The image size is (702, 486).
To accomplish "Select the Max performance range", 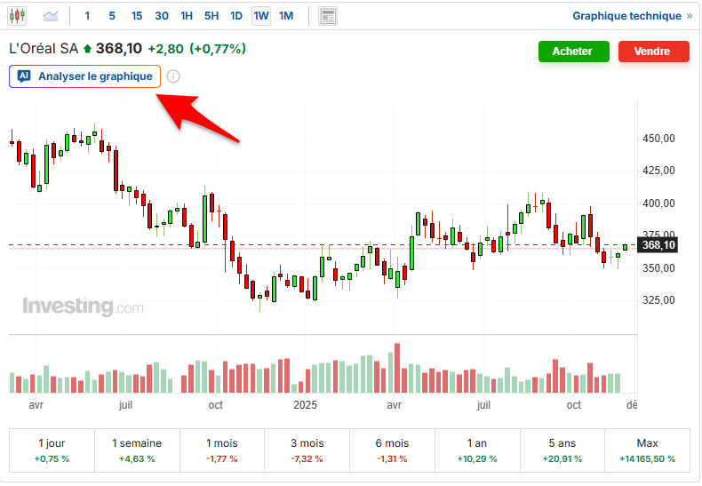I will tap(647, 450).
